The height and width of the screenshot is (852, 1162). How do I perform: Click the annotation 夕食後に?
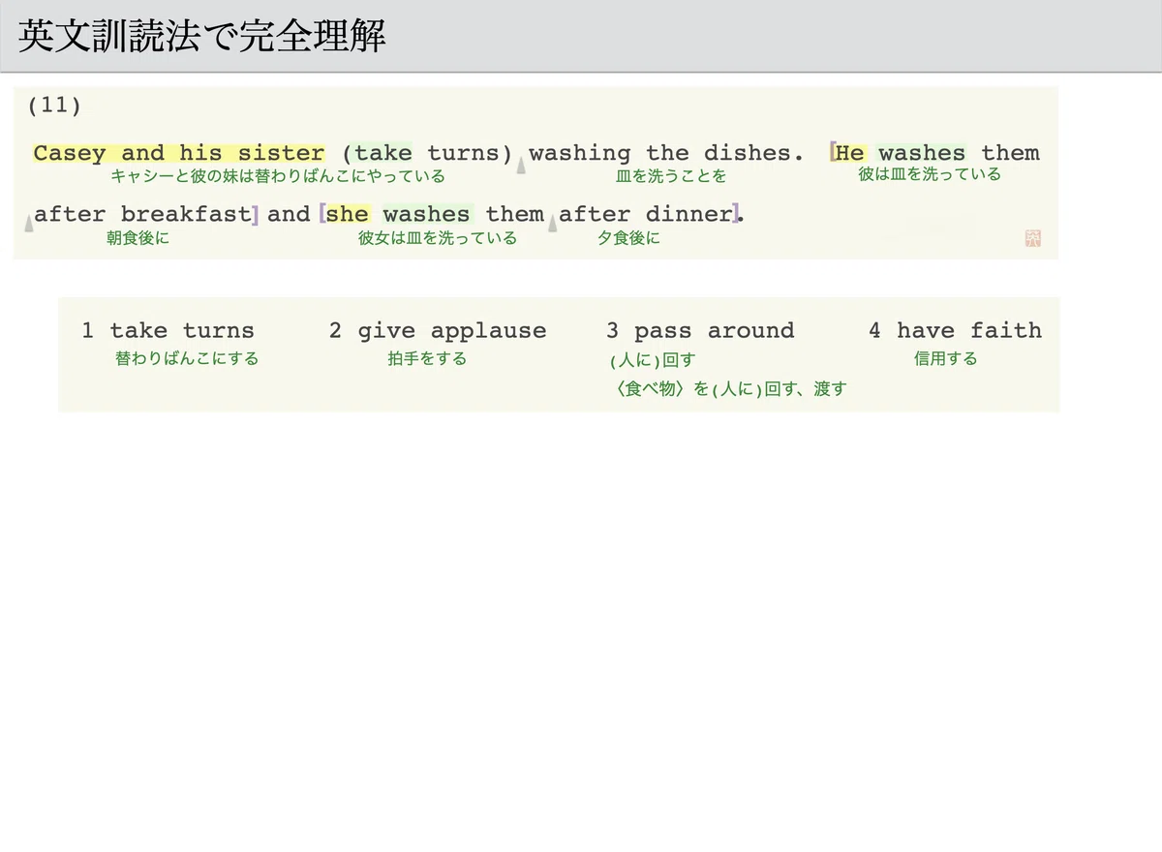point(628,237)
